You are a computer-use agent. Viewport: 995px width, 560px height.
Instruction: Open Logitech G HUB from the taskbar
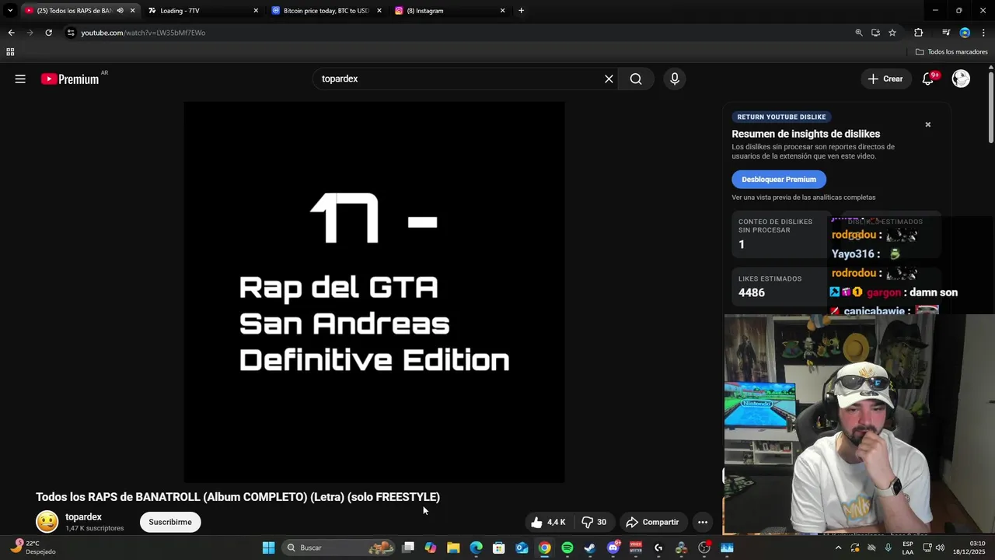click(x=658, y=548)
